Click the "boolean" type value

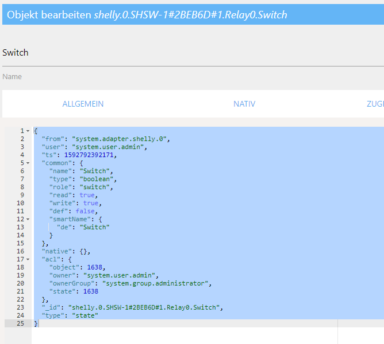[x=97, y=179]
